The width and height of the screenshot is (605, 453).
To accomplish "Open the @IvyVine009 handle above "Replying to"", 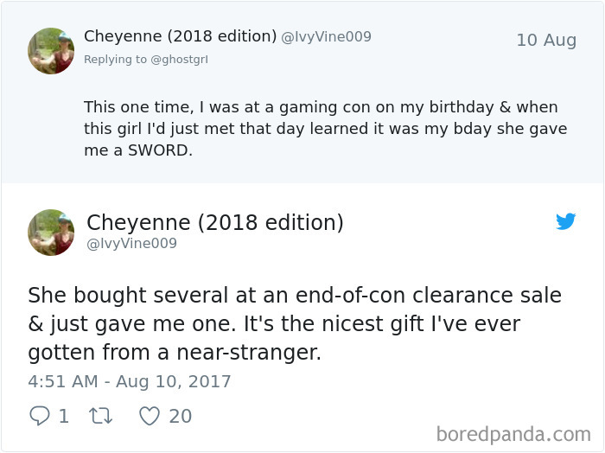I will click(326, 37).
